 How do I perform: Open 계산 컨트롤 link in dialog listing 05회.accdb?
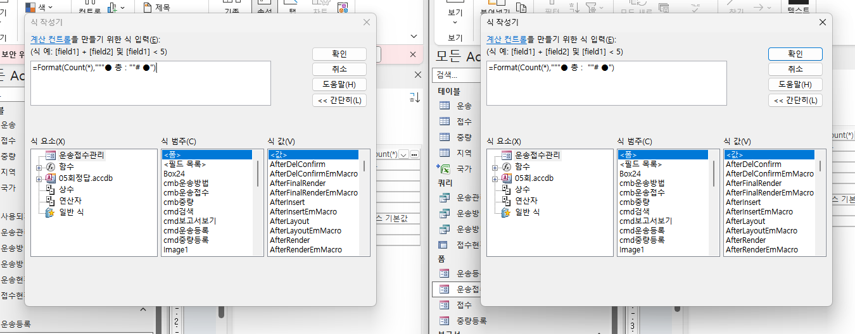click(508, 39)
